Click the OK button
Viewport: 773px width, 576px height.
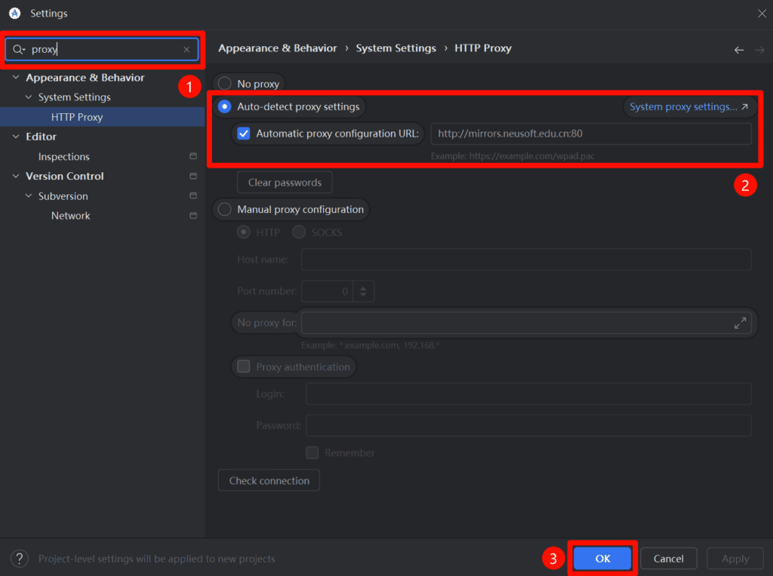click(602, 559)
